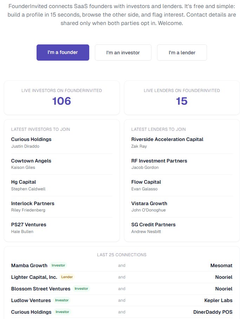Open Curious Holdings in latest investors list
The width and height of the screenshot is (240, 319).
click(31, 139)
